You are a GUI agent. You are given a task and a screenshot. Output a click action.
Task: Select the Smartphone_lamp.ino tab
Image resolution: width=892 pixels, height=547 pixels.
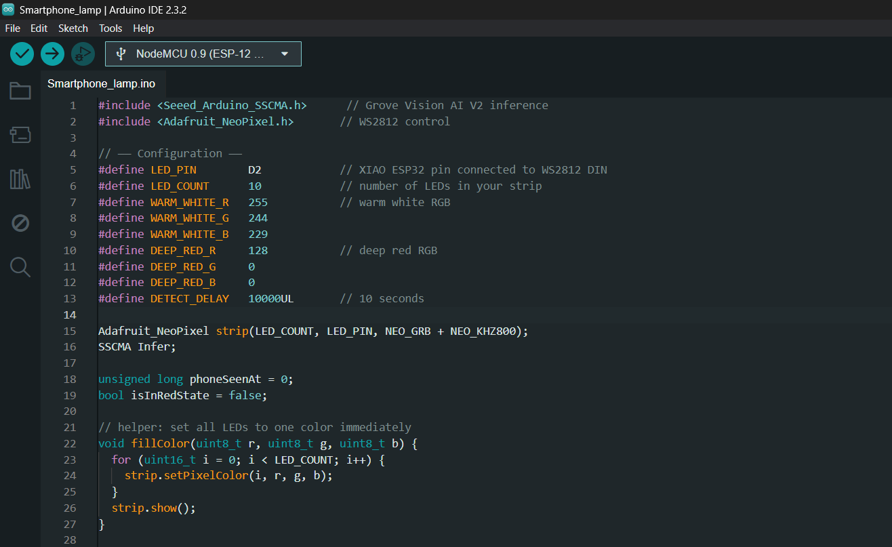[x=101, y=84]
